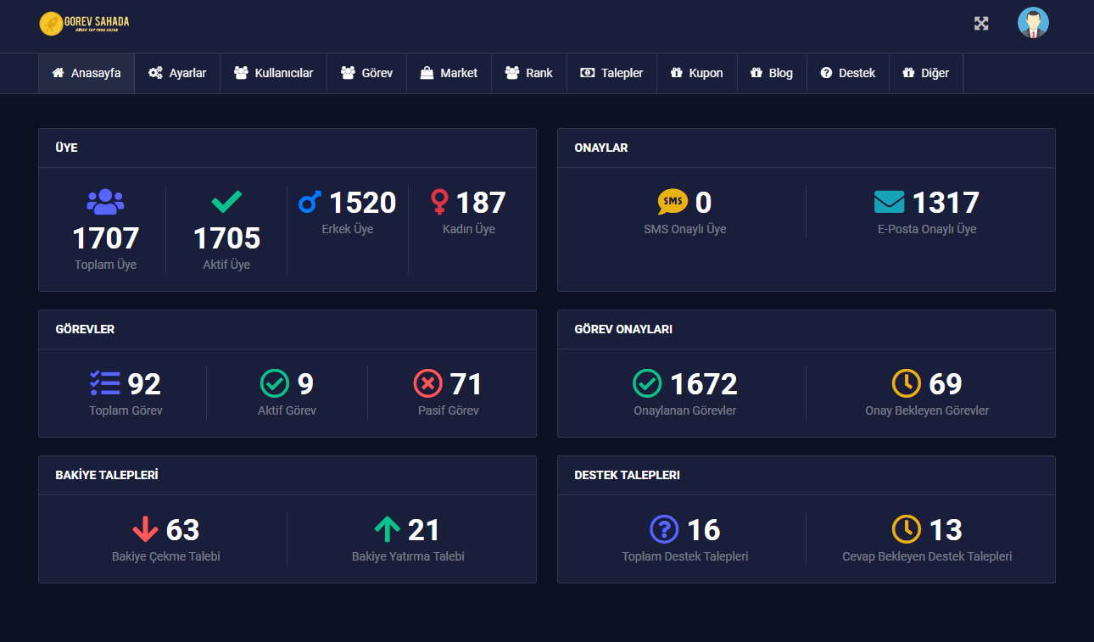Click the green Aktif Üye checkmark icon
The width and height of the screenshot is (1094, 642).
point(226,202)
